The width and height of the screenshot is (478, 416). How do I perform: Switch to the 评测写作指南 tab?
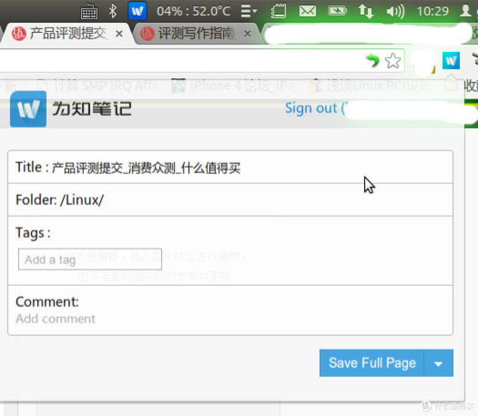[197, 33]
